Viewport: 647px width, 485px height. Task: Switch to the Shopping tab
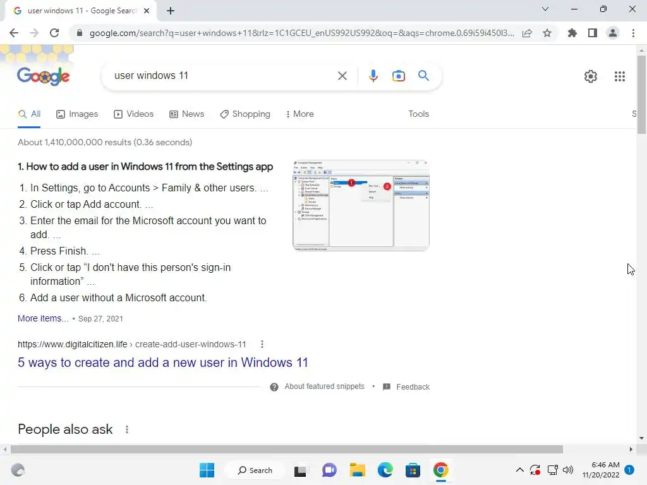(245, 114)
